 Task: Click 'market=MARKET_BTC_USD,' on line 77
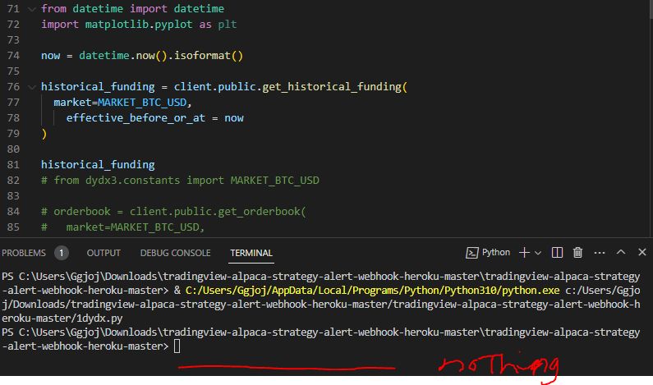pos(122,103)
